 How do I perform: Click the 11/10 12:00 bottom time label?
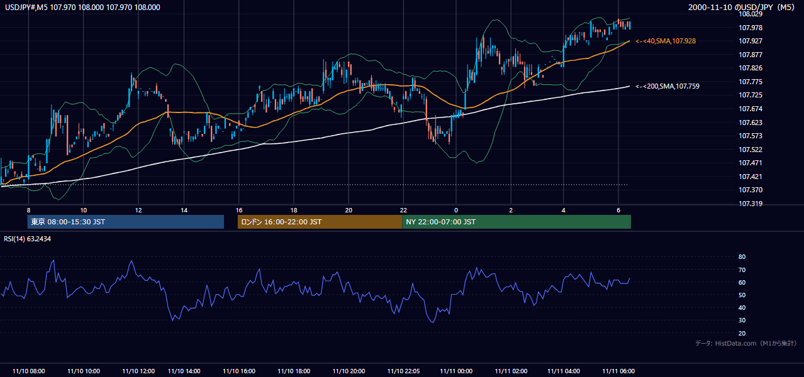pyautogui.click(x=138, y=371)
